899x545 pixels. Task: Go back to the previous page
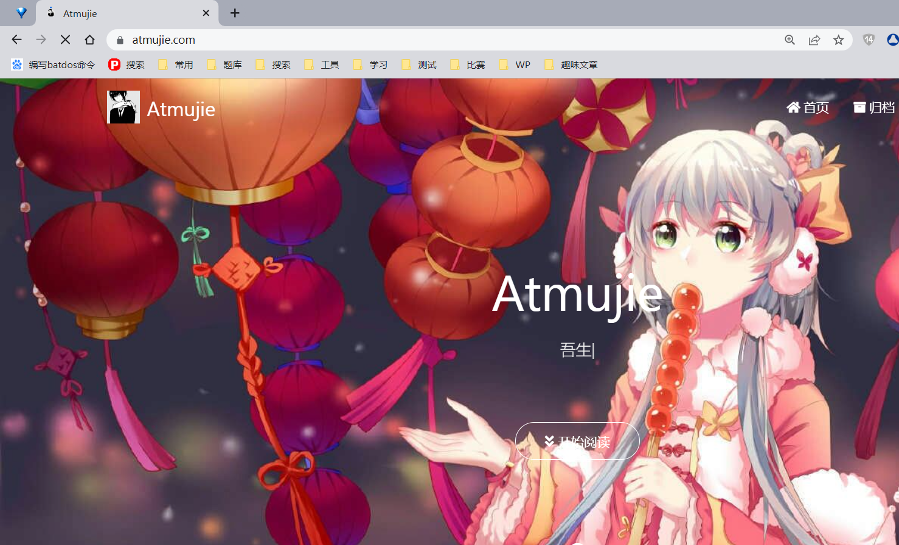16,40
